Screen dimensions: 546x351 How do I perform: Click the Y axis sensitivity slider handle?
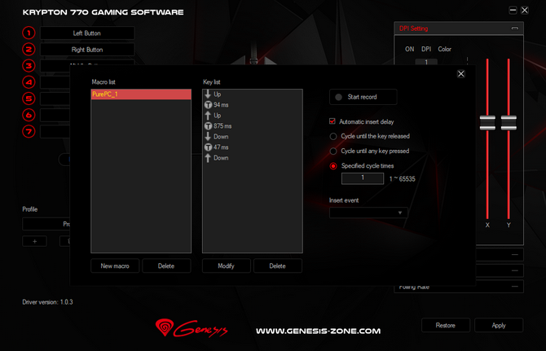(509, 122)
